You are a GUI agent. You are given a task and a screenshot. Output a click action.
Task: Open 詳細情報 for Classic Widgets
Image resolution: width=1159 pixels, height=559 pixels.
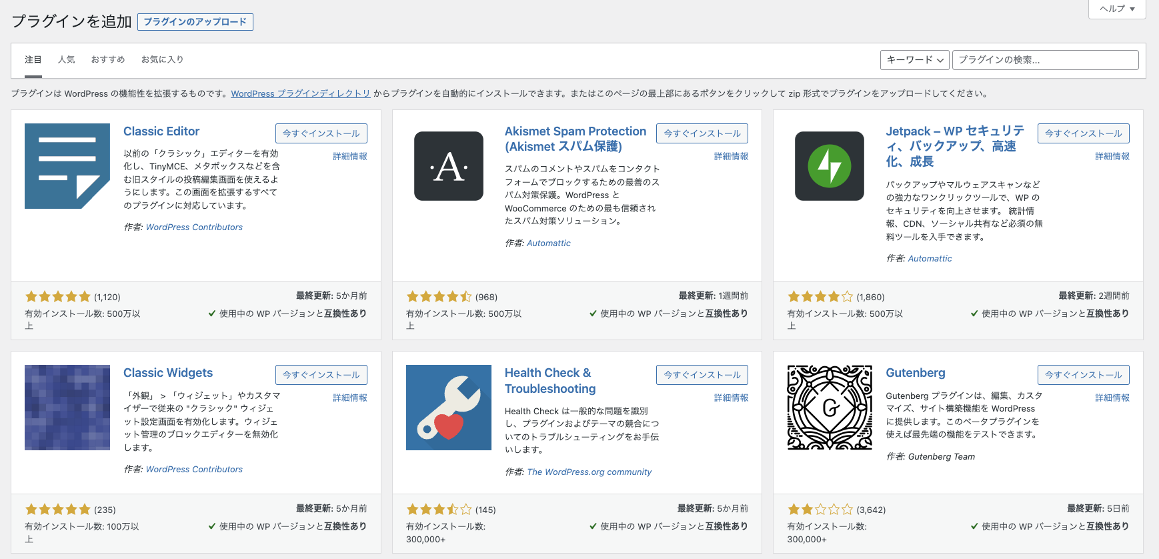[350, 398]
